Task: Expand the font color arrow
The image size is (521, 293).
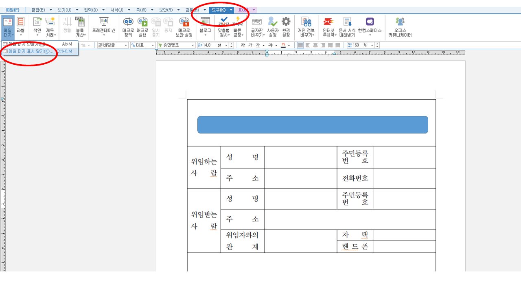Action: tap(289, 45)
